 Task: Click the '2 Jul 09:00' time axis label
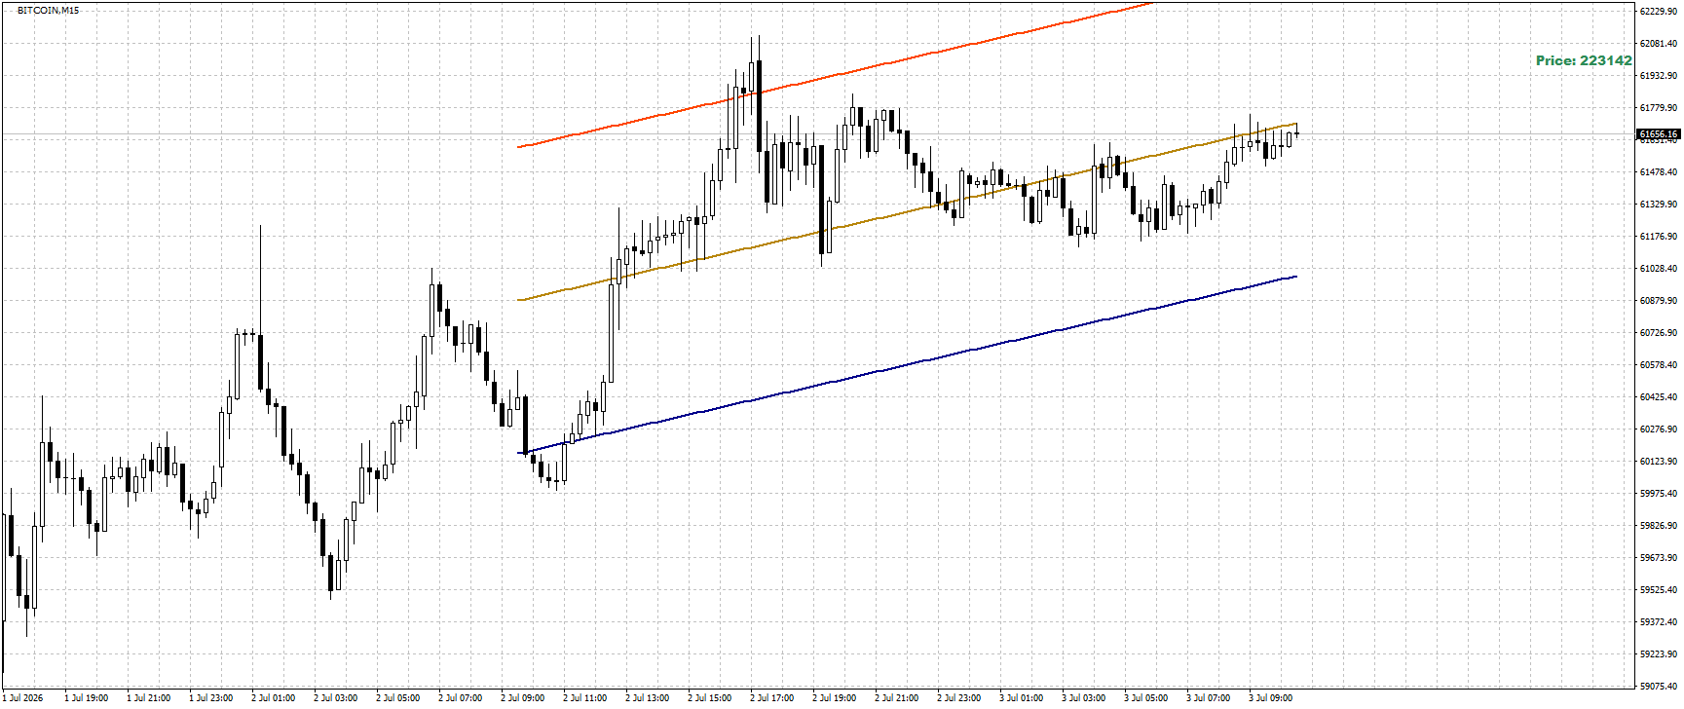pos(522,698)
